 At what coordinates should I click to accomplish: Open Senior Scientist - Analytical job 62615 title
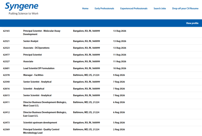(x=37, y=95)
